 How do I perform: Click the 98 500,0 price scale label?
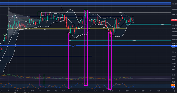pyautogui.click(x=174, y=56)
